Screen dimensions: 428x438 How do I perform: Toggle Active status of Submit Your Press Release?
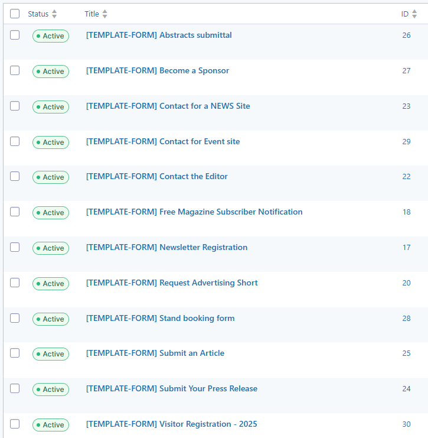pyautogui.click(x=51, y=390)
